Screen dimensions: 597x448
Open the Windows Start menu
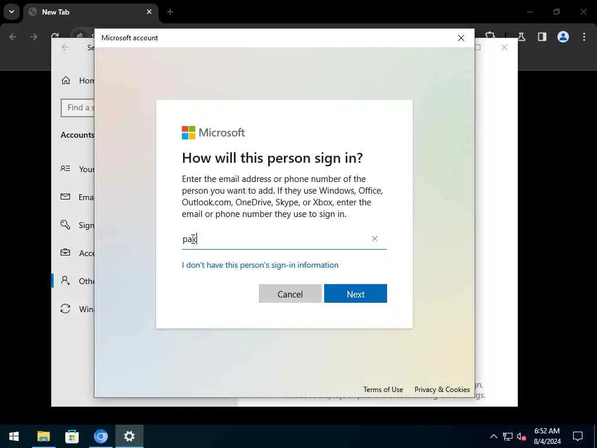(14, 436)
